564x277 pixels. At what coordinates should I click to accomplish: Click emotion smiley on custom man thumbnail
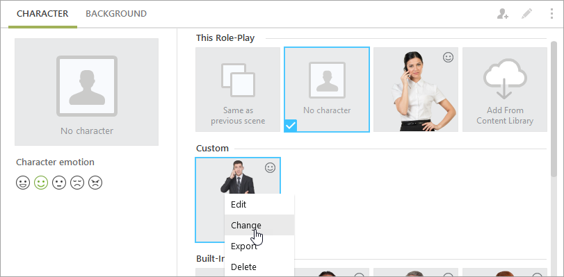click(270, 167)
